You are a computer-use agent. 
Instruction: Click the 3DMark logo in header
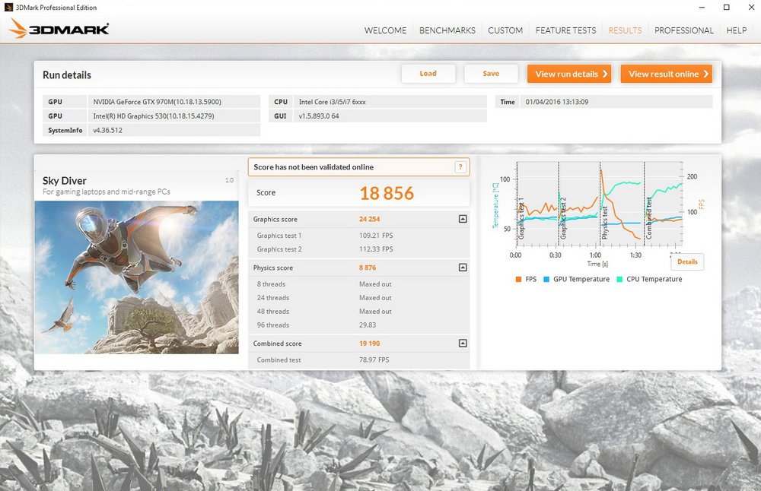59,30
